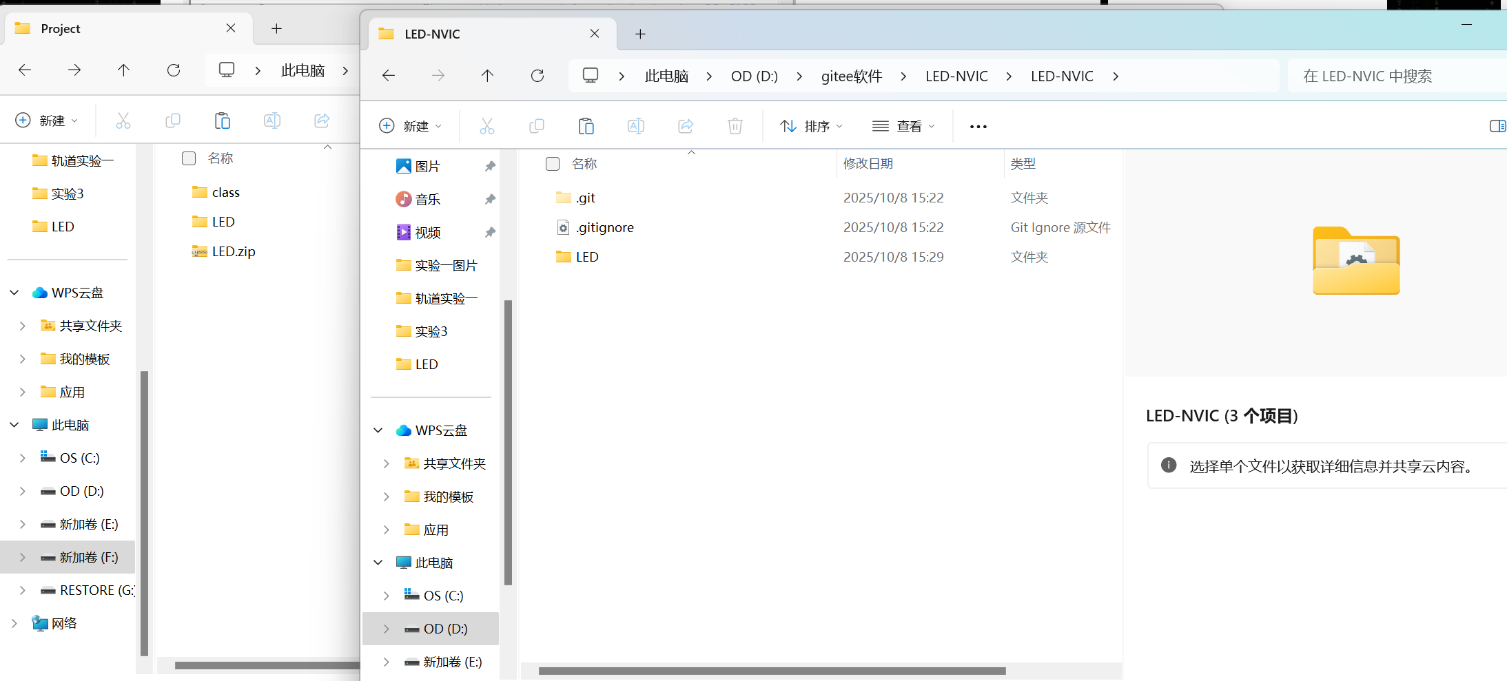Sort by 修改日期 column header

(x=868, y=164)
